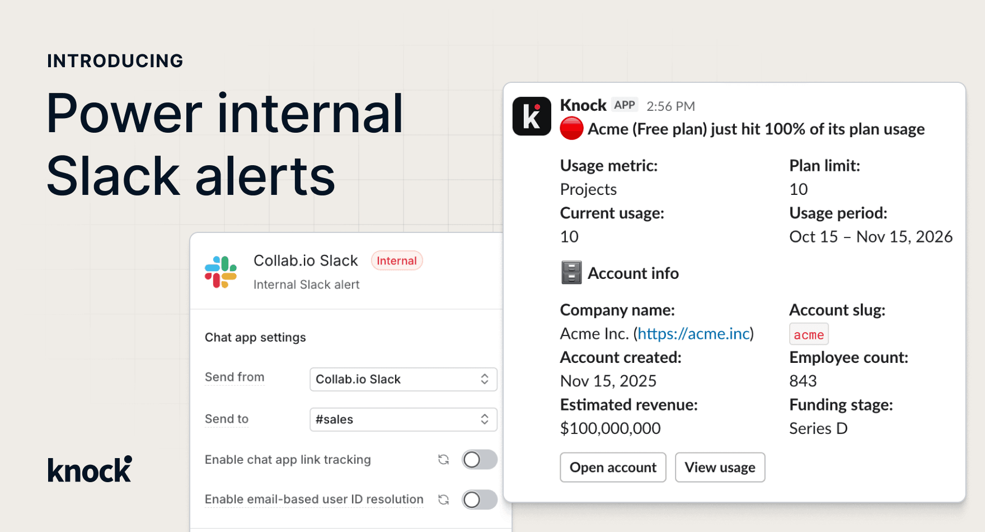Image resolution: width=985 pixels, height=532 pixels.
Task: Reset the email-based user ID resolution icon
Action: pos(444,500)
